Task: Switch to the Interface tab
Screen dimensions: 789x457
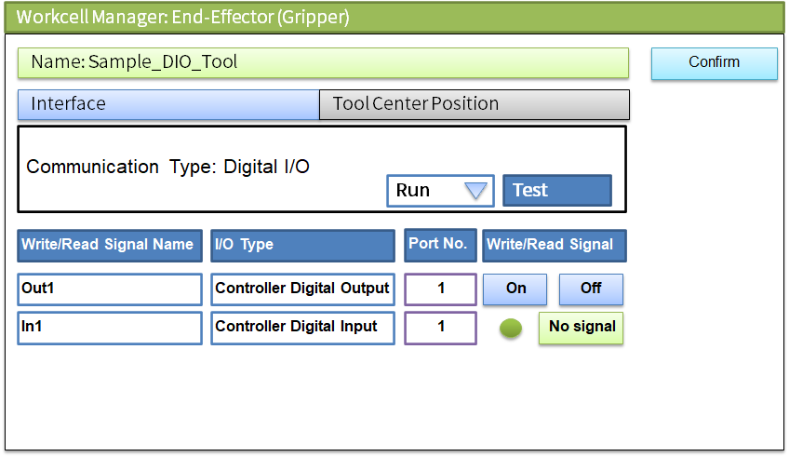Action: point(168,104)
